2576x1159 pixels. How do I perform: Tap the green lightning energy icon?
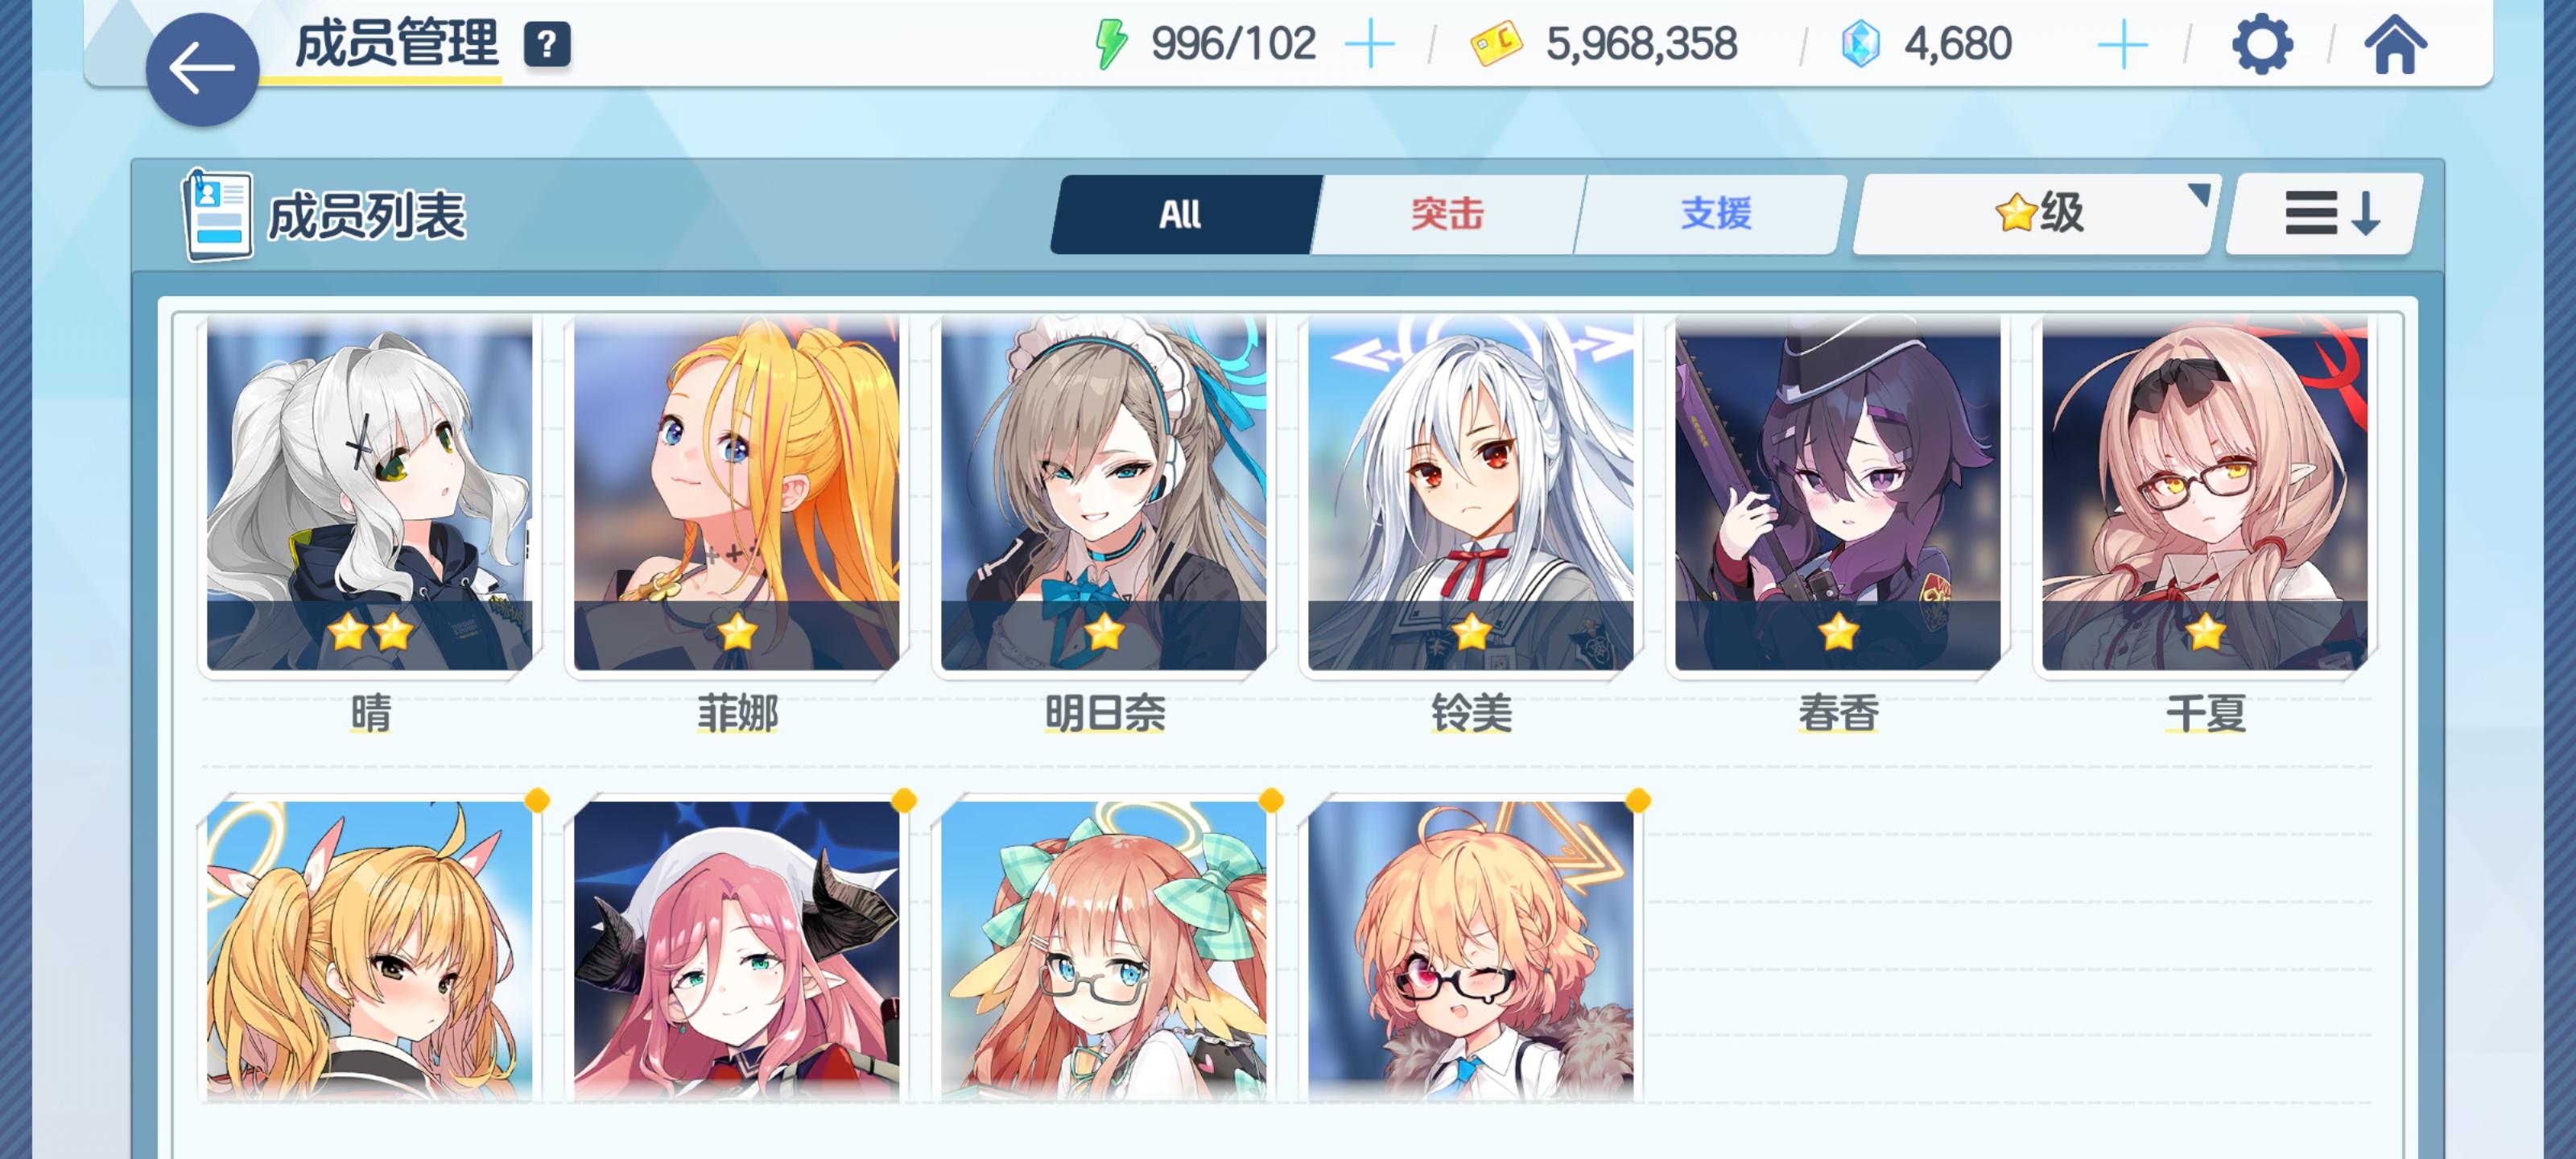click(1111, 45)
